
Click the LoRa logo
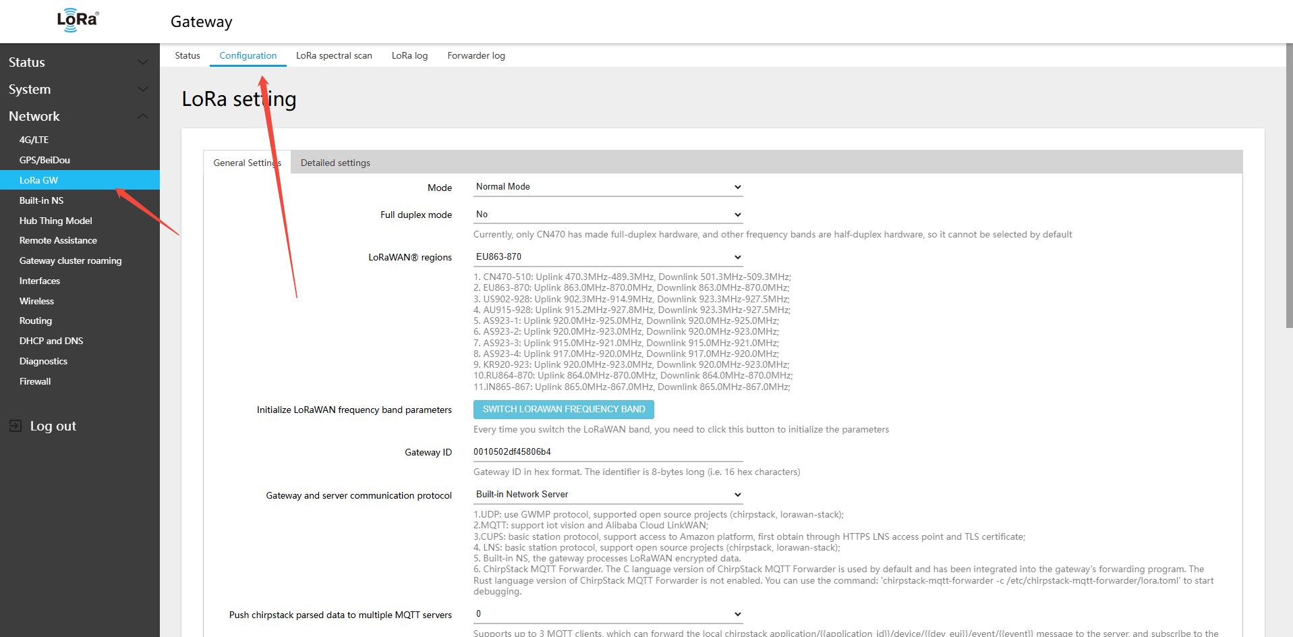tap(78, 20)
